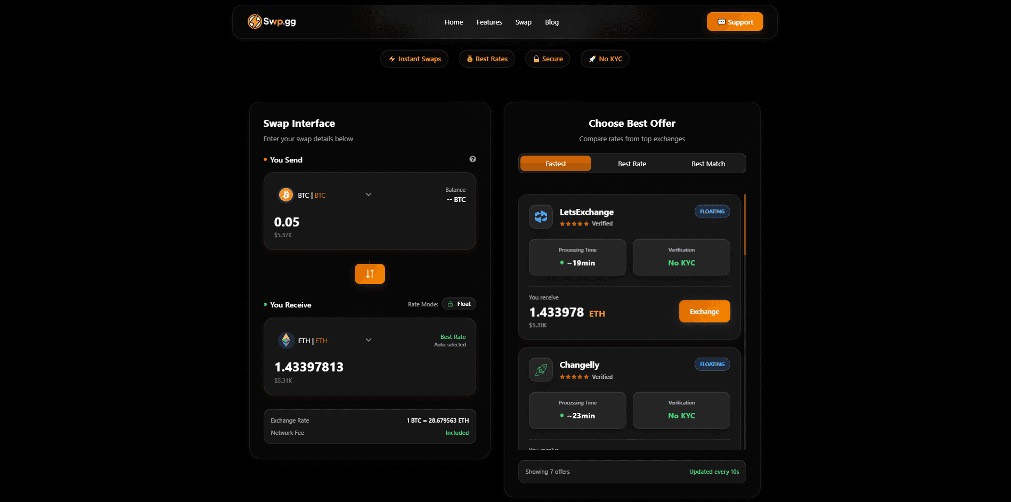Click the Swp.gg lightning logo
The height and width of the screenshot is (502, 1011).
click(255, 21)
